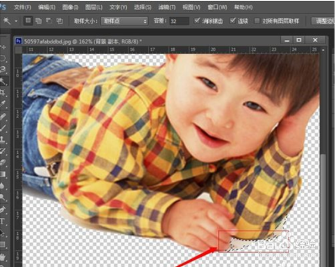The width and height of the screenshot is (335, 267).
Task: Toggle the 连续 contiguous checkbox
Action: point(233,20)
